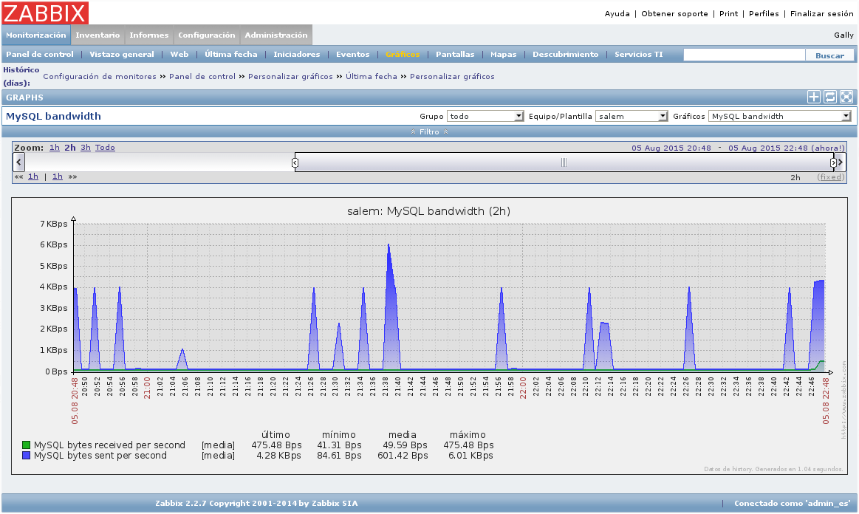The width and height of the screenshot is (859, 514).
Task: Open Descubrimiento submenu item
Action: point(565,54)
